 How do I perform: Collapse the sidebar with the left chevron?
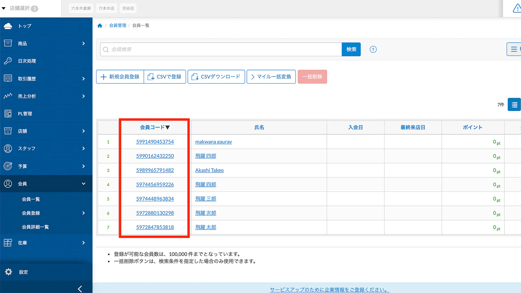tap(80, 289)
